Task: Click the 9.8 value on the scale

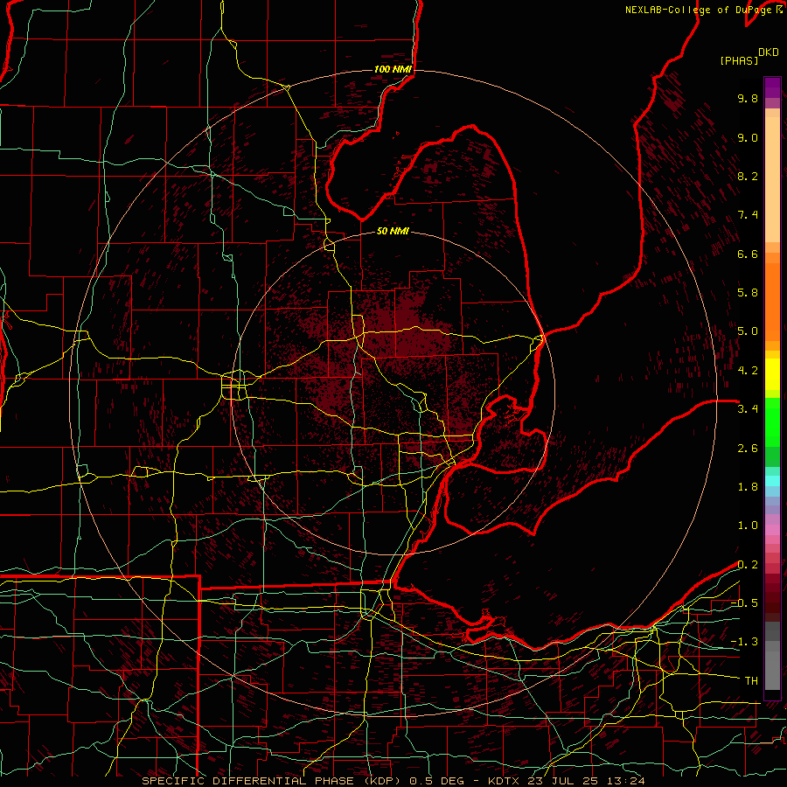Action: click(748, 99)
